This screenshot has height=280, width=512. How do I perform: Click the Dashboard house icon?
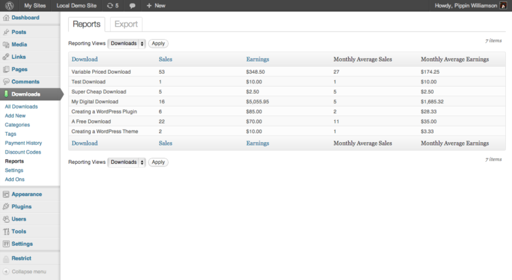tap(6, 18)
